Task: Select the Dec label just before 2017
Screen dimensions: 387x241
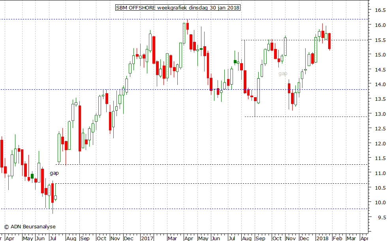Action: coord(129,238)
